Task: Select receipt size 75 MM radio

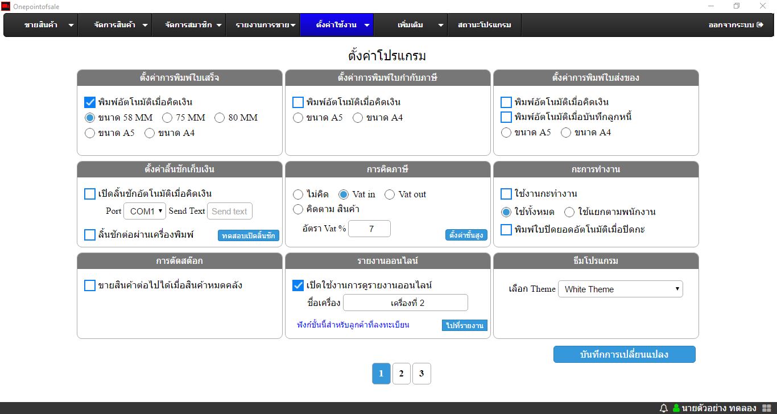Action: [167, 118]
